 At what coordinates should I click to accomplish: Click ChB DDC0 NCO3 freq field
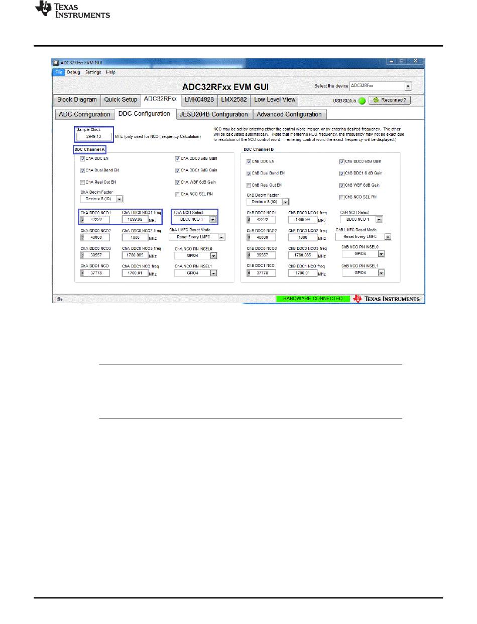(x=302, y=255)
